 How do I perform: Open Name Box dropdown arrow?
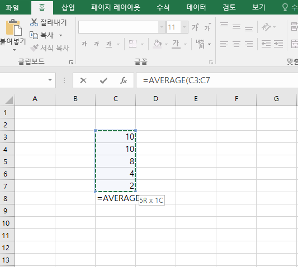point(50,80)
